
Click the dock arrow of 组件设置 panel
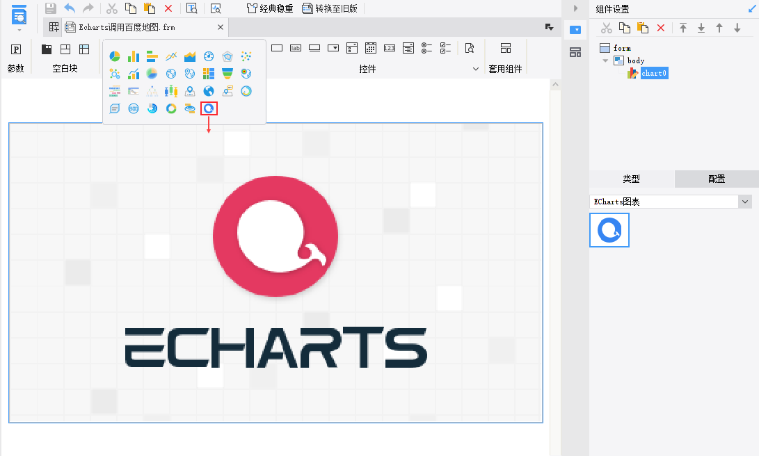coord(753,9)
